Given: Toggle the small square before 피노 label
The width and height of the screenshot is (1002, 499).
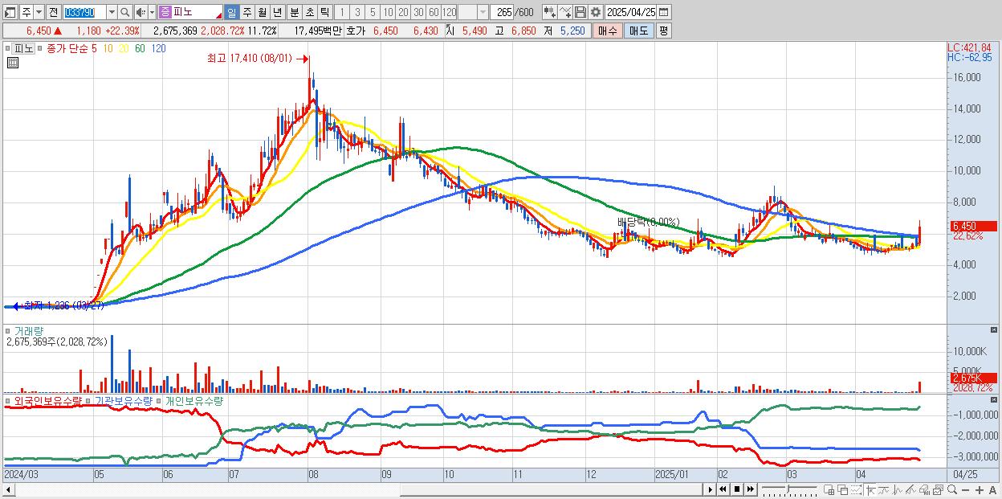Looking at the screenshot, I should (9, 48).
